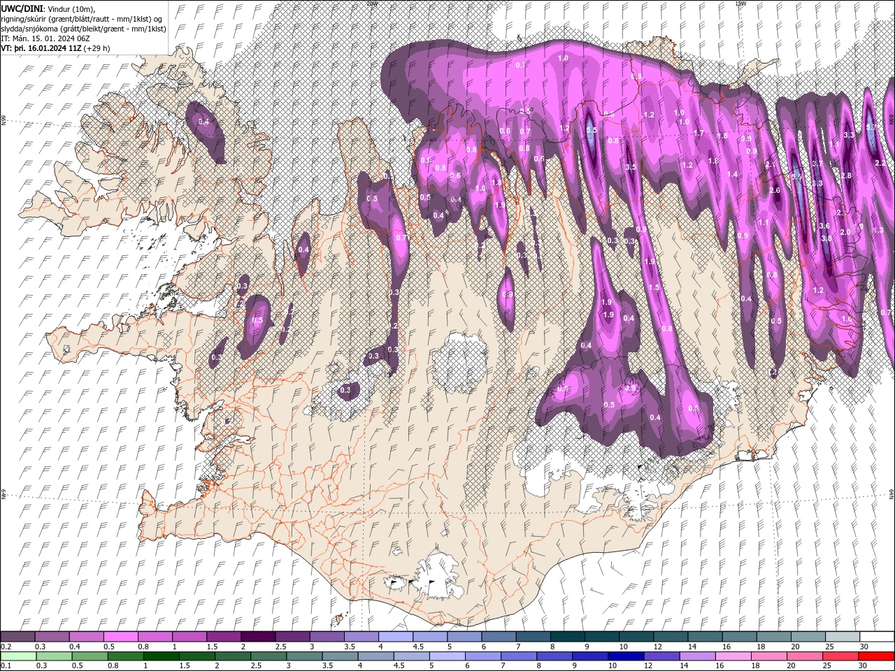Select the dark teal swatch labelled 9 on the snow scale
Screen dimensions: 895x671
(602, 636)
